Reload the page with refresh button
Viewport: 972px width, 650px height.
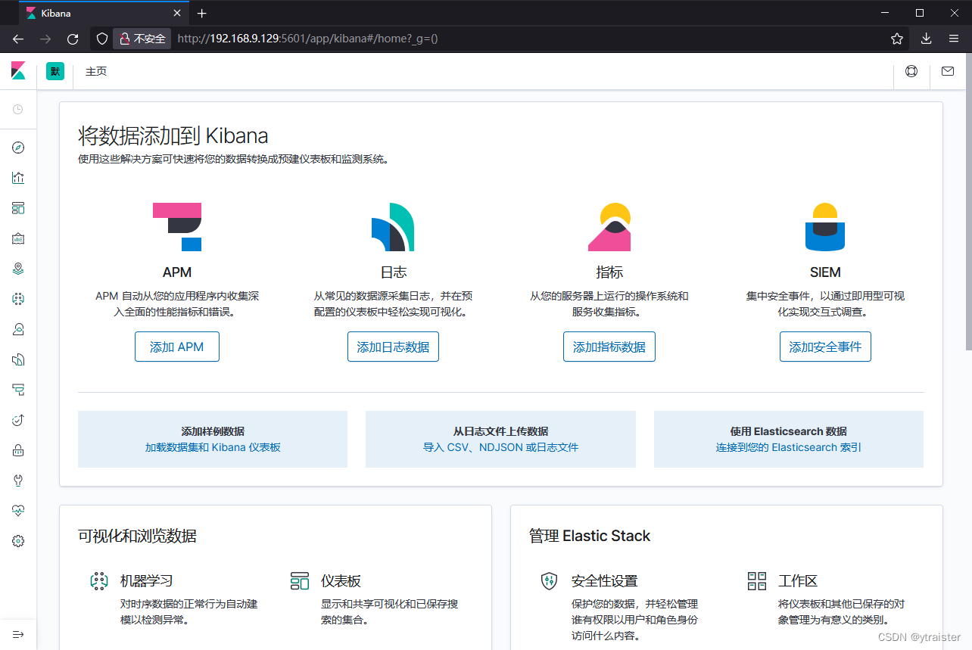73,39
